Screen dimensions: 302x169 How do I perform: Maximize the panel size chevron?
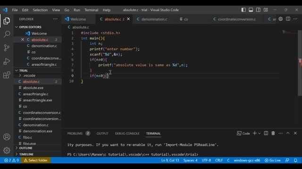[288, 133]
